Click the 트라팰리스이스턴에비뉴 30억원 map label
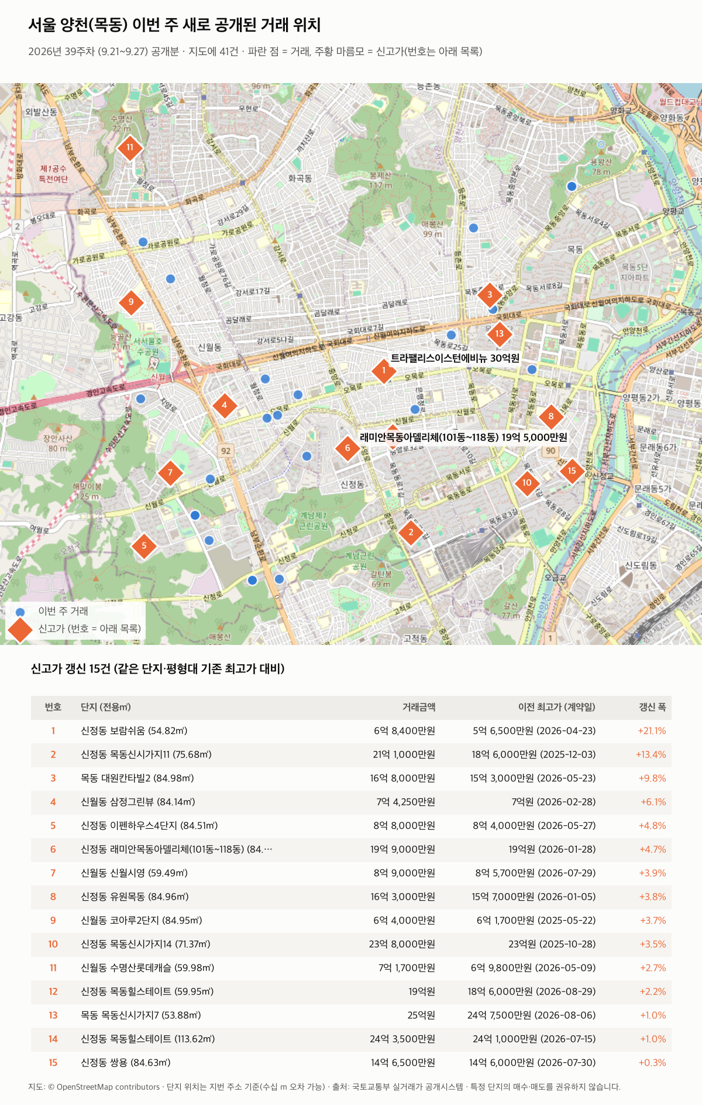This screenshot has width=702, height=1105. [x=455, y=358]
